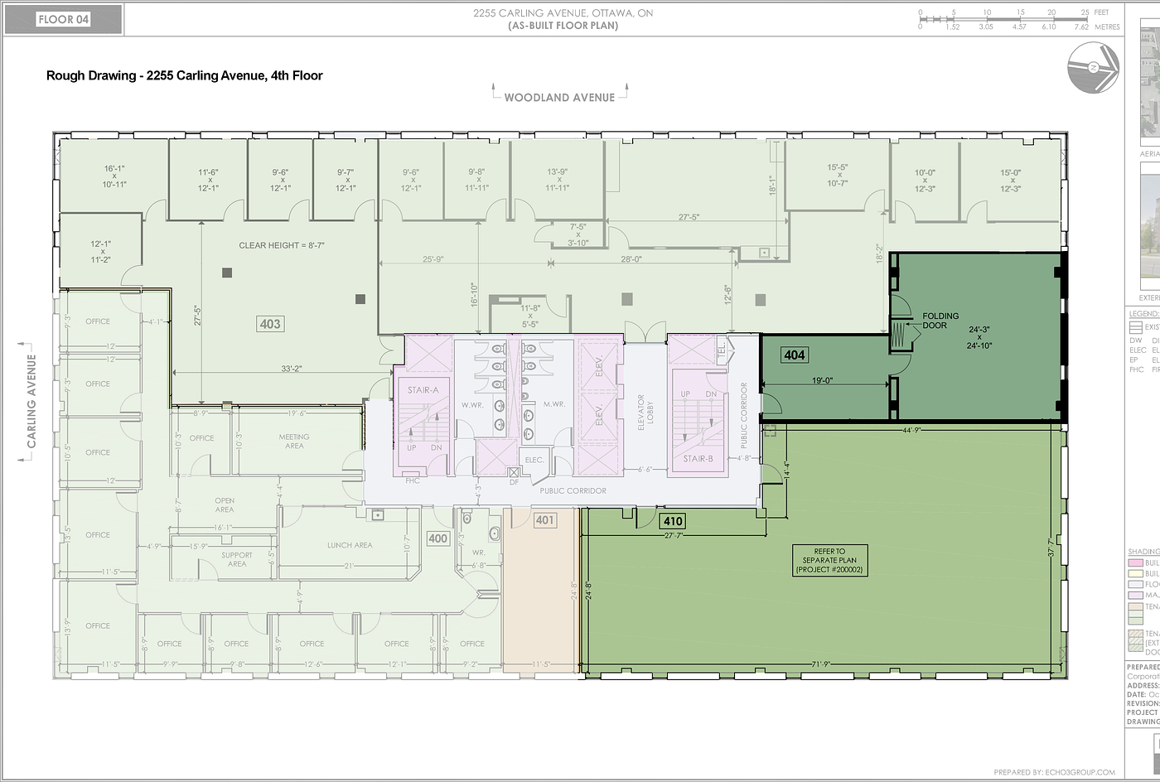Click the M.WR. washroom label
The image size is (1160, 782).
pyautogui.click(x=553, y=404)
